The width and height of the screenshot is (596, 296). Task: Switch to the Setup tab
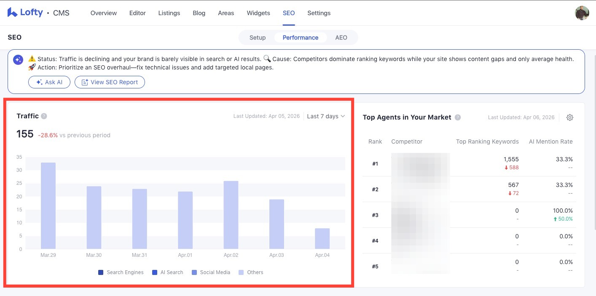pyautogui.click(x=258, y=37)
